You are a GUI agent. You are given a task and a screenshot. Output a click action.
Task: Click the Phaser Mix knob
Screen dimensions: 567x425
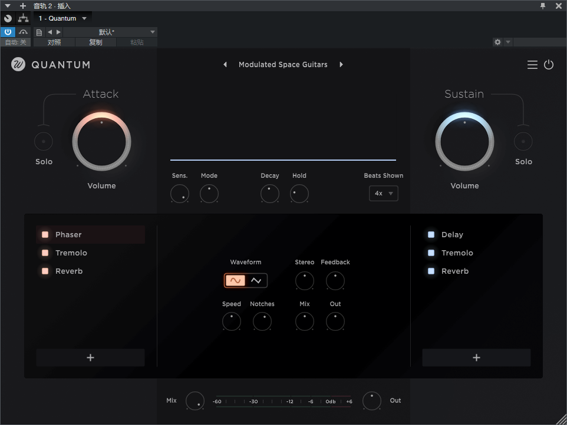[x=305, y=322]
